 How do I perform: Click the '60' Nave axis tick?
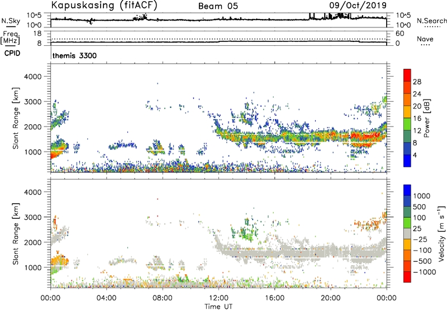click(x=400, y=33)
